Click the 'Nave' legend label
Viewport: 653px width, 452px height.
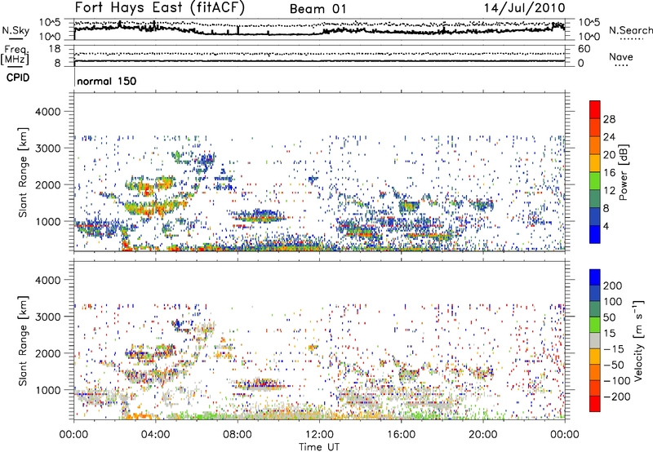click(621, 56)
